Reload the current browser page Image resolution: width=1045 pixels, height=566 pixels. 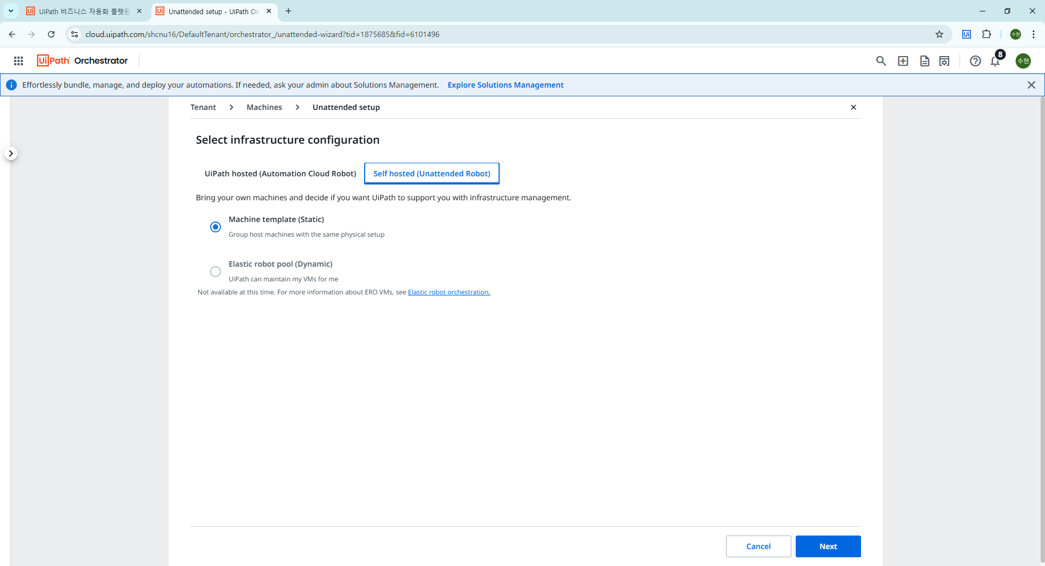point(51,34)
